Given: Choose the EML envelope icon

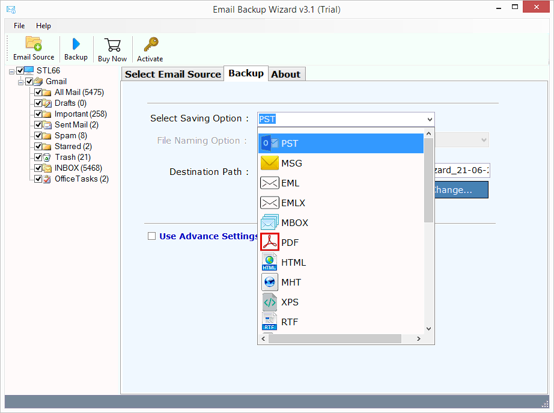Looking at the screenshot, I should 270,183.
